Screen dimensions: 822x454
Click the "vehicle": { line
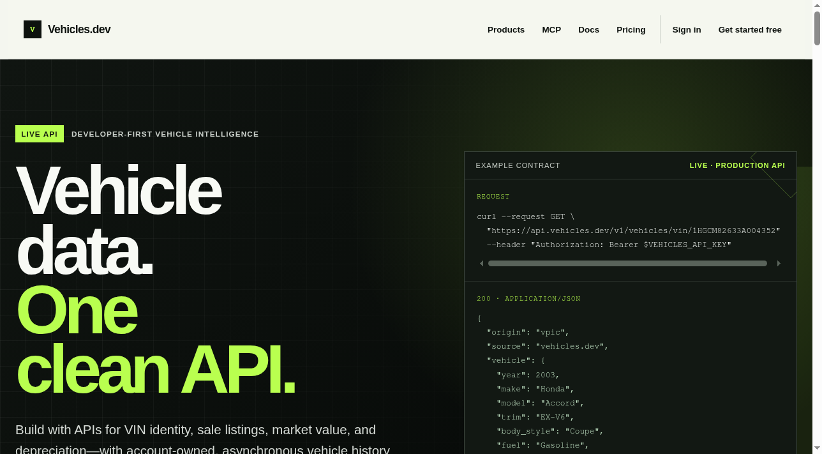[516, 360]
